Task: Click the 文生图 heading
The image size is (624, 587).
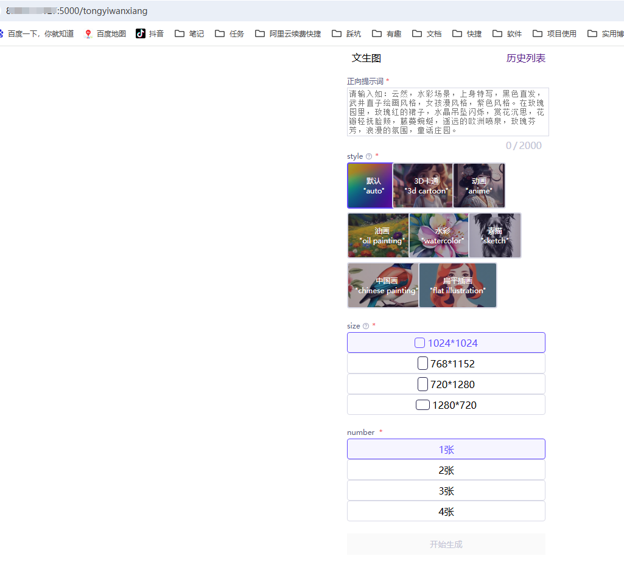Action: [x=366, y=58]
